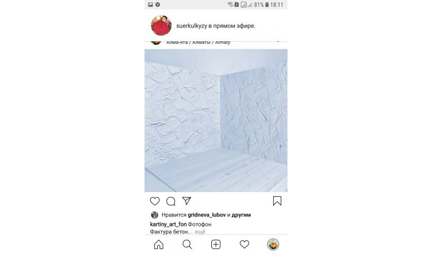This screenshot has height=254, width=432.
Task: Open the Search magnifier tab
Action: coord(187,244)
